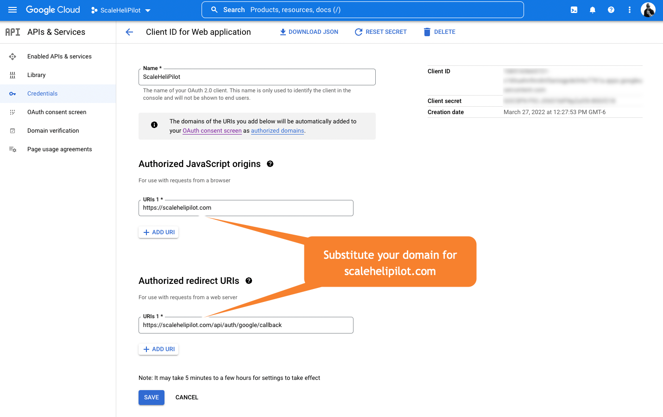This screenshot has height=417, width=663.
Task: Open the hamburger navigation menu
Action: pos(13,10)
